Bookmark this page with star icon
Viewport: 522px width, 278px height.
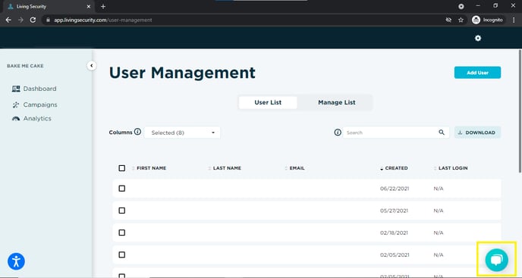(461, 20)
